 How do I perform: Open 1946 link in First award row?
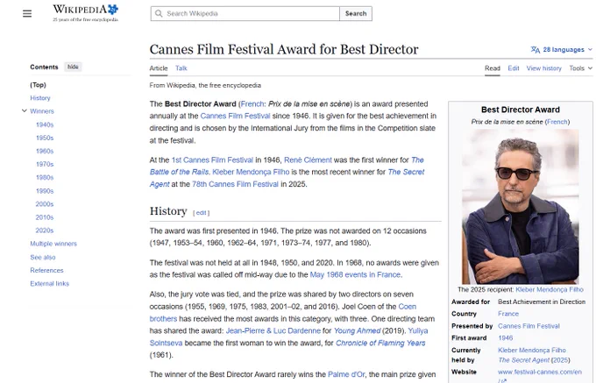(505, 338)
